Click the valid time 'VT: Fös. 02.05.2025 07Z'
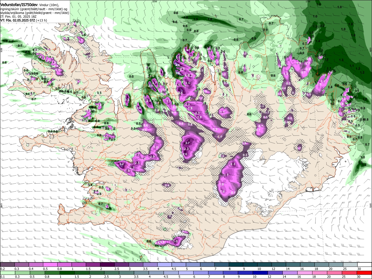372x279 pixels. pyautogui.click(x=17, y=20)
